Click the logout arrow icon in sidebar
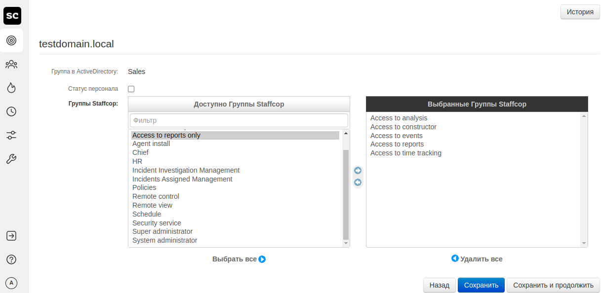 pyautogui.click(x=12, y=236)
